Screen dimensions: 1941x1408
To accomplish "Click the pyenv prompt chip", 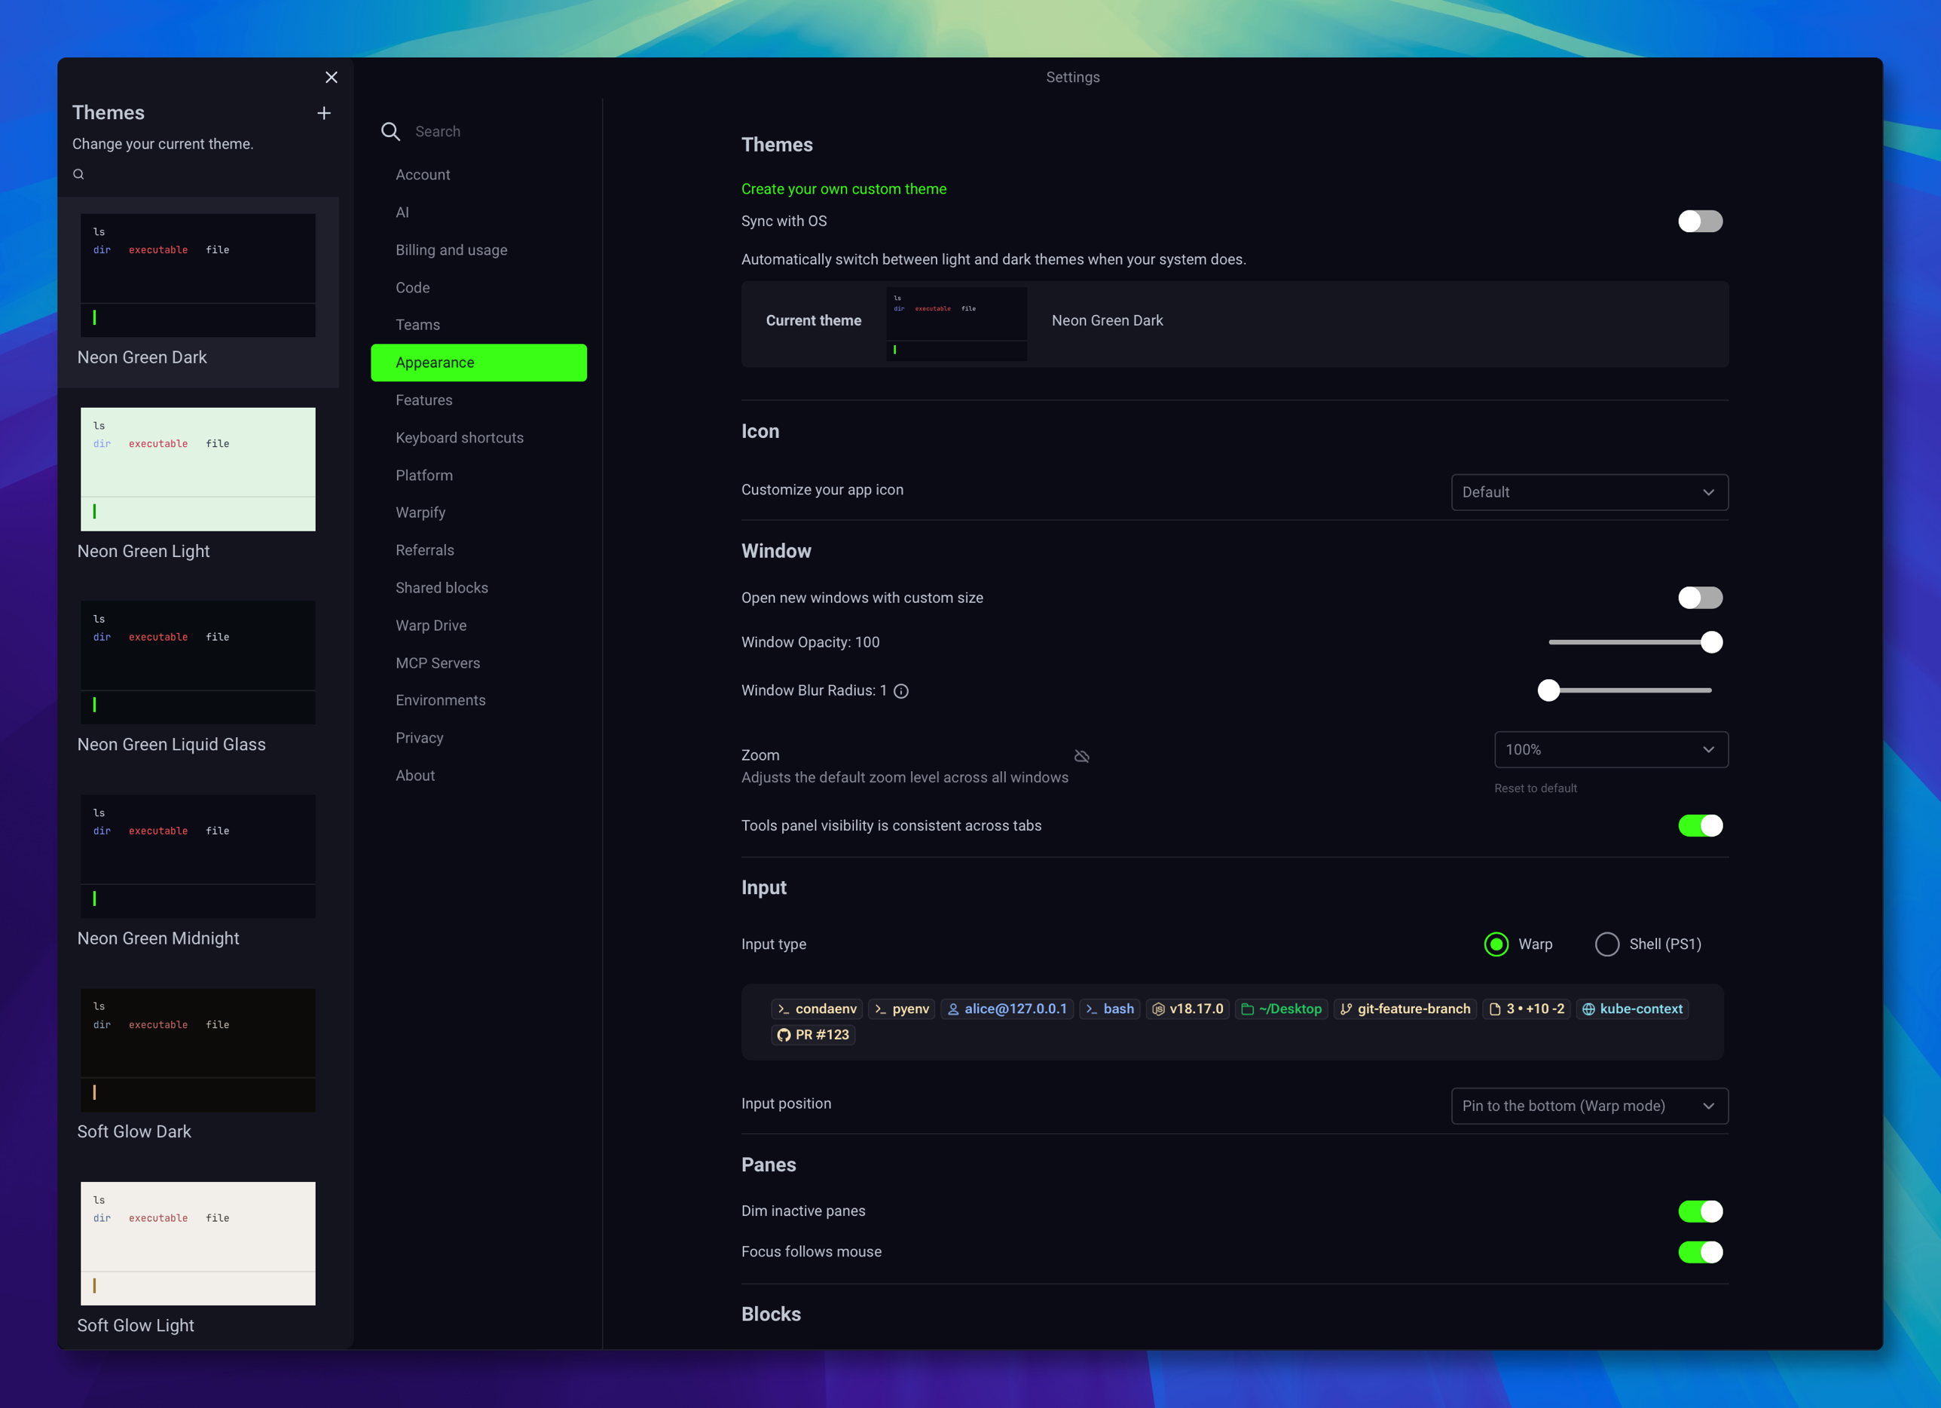I will pos(901,1009).
